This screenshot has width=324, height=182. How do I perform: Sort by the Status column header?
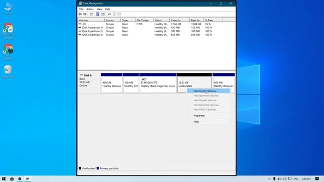[x=161, y=20]
